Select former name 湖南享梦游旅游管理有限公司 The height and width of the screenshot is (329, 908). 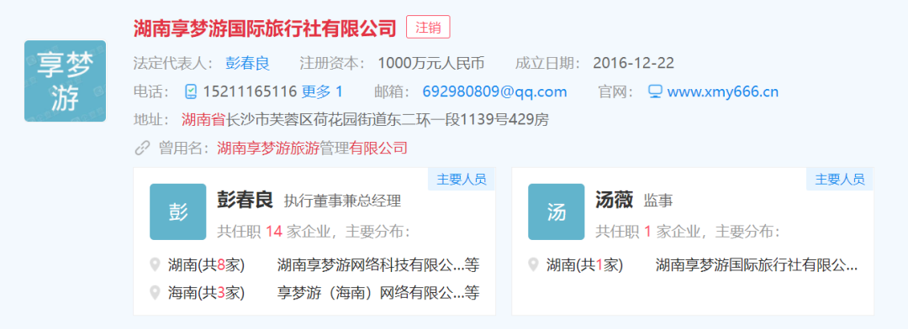coord(312,148)
